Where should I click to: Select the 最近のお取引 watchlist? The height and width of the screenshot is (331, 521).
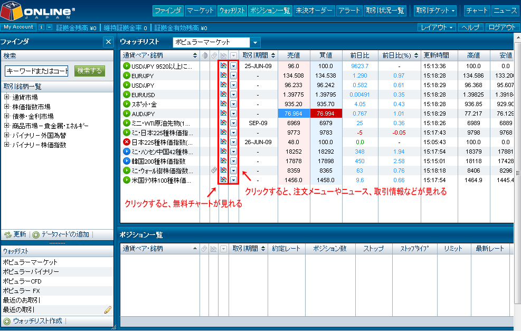pos(22,300)
